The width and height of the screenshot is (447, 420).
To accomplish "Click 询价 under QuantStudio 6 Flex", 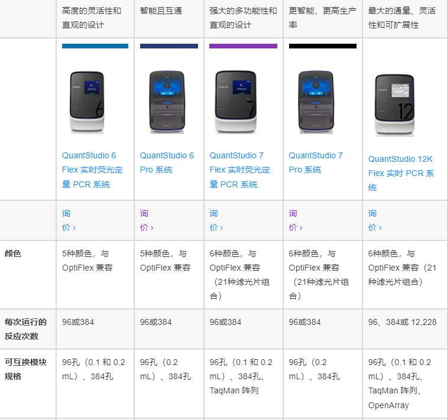I will click(69, 220).
